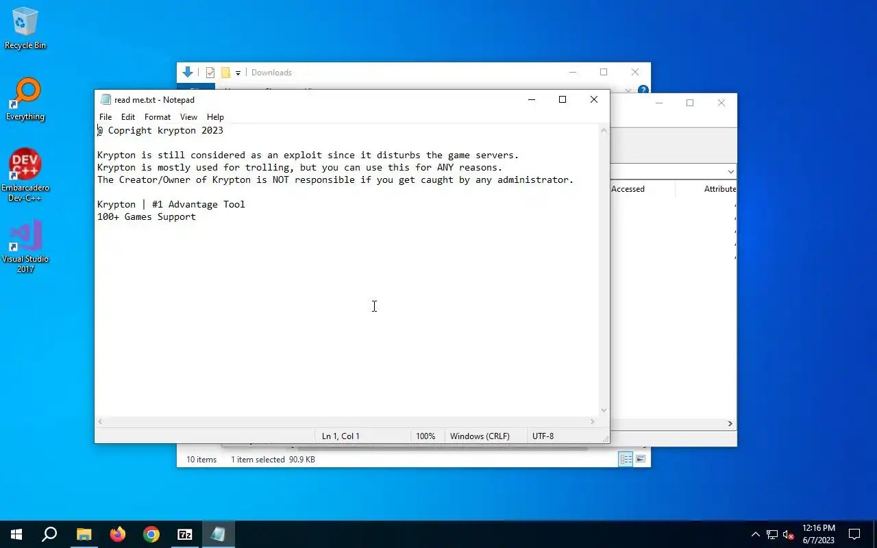Click the Notepad horizontal scrollbar right arrow
This screenshot has width=877, height=548.
point(593,422)
